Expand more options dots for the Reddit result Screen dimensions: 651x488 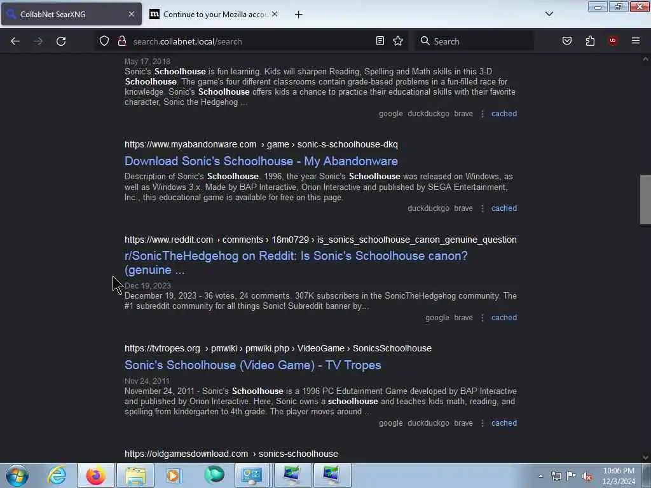click(482, 318)
